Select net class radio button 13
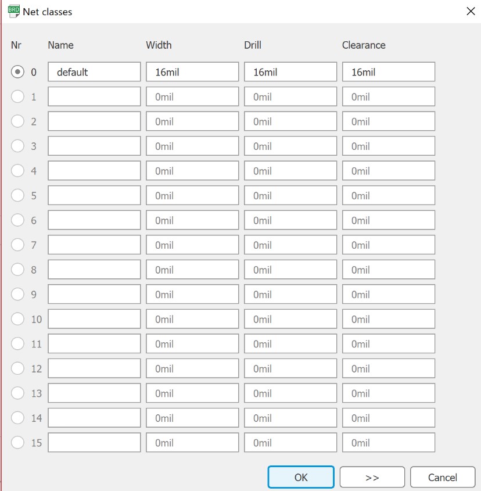The image size is (481, 491). [17, 393]
